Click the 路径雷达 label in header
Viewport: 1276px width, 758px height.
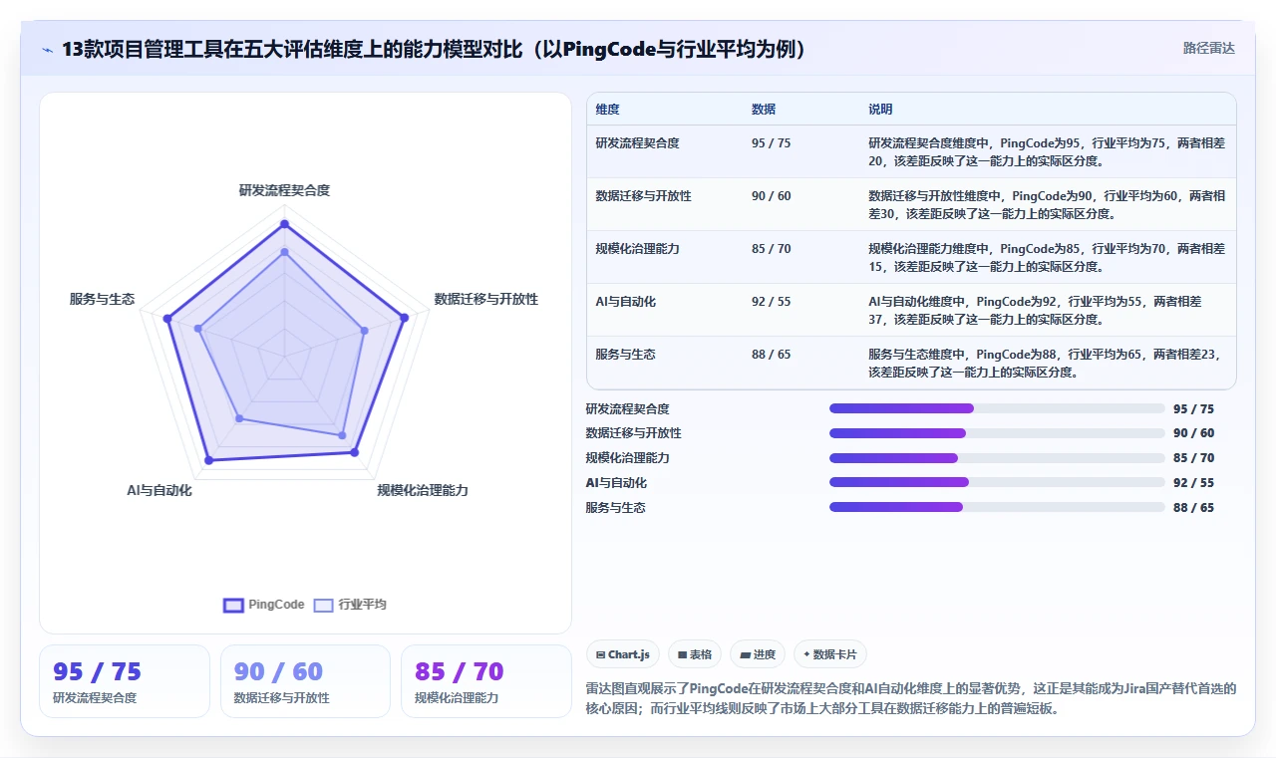[x=1209, y=48]
